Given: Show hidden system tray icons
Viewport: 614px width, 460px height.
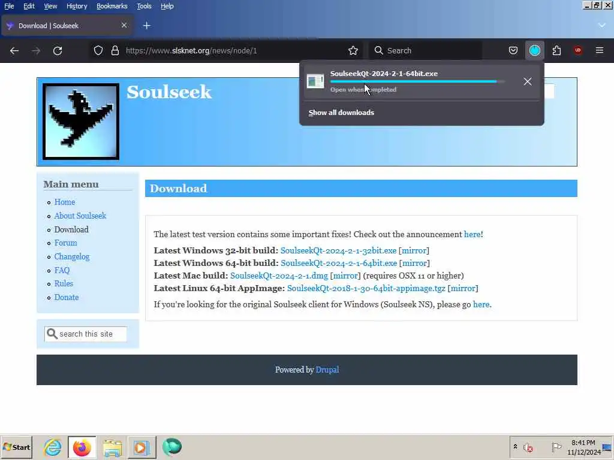Looking at the screenshot, I should [x=515, y=447].
